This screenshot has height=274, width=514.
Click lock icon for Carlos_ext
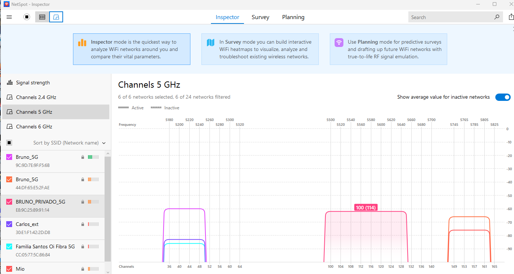83,224
